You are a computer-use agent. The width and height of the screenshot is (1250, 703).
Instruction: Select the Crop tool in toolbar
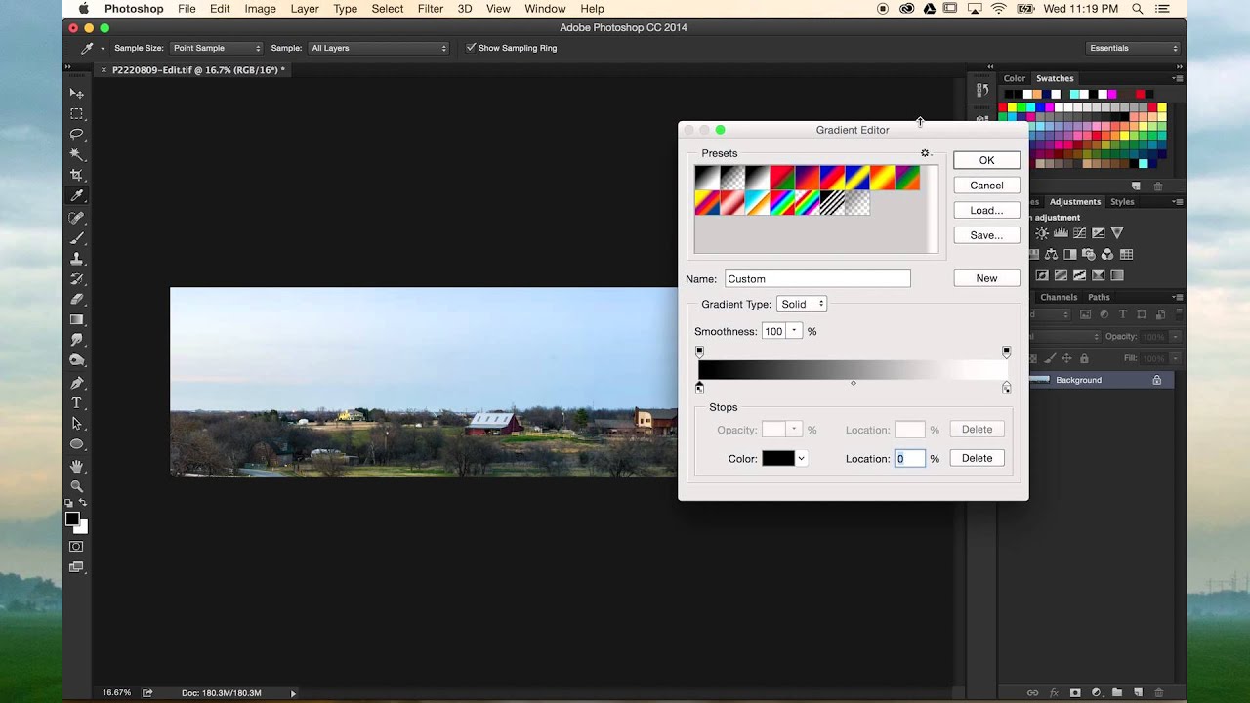click(76, 175)
